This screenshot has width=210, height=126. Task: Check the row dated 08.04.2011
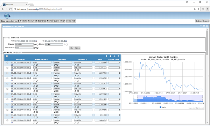(x=7, y=83)
